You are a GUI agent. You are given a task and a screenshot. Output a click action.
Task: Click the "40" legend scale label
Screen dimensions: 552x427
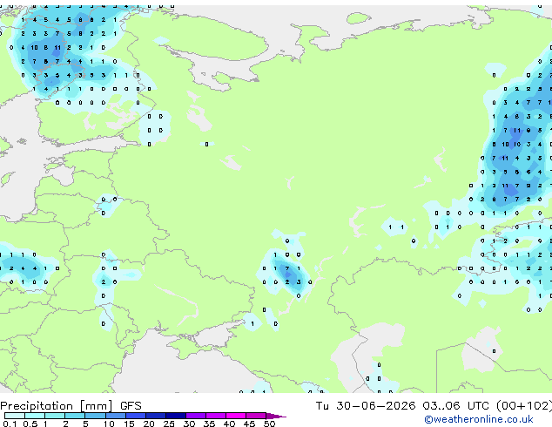click(x=229, y=424)
